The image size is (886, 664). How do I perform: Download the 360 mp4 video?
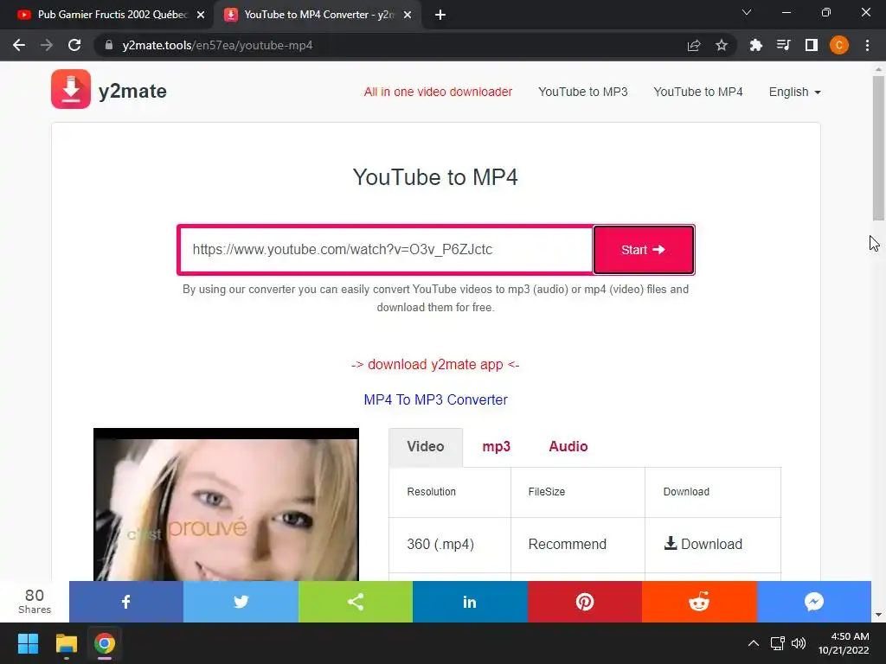coord(703,545)
